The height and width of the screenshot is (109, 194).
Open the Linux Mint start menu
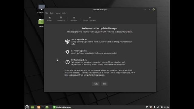27,107
